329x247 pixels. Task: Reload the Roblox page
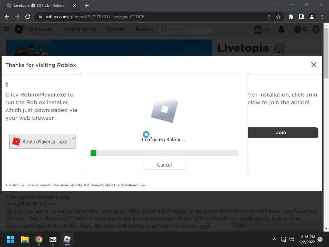28,17
